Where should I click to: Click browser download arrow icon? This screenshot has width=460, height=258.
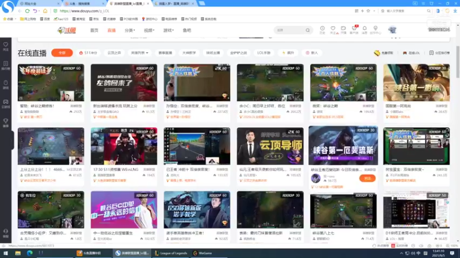click(x=455, y=11)
